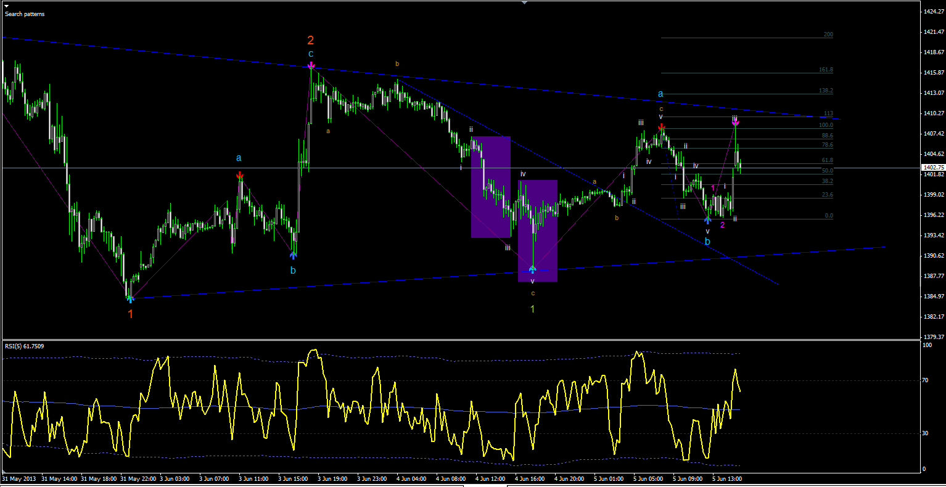
Task: Click the red down arrow at wave a peak
Action: coord(239,176)
